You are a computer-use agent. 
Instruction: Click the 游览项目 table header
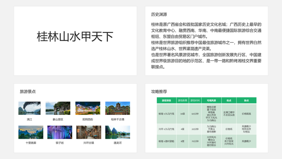tap(166, 100)
